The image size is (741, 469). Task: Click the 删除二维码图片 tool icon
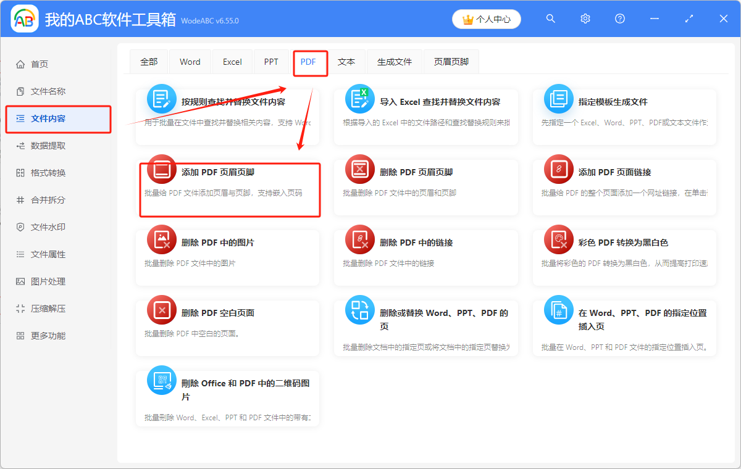[x=161, y=383]
